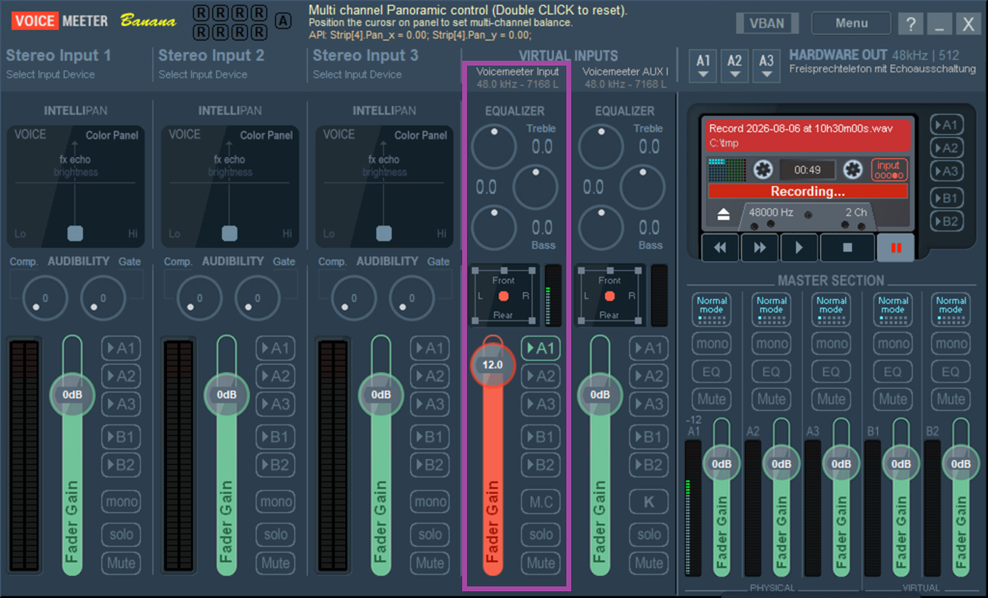Click Stereo Input 1 Comp knob
The width and height of the screenshot is (988, 598).
coord(44,297)
